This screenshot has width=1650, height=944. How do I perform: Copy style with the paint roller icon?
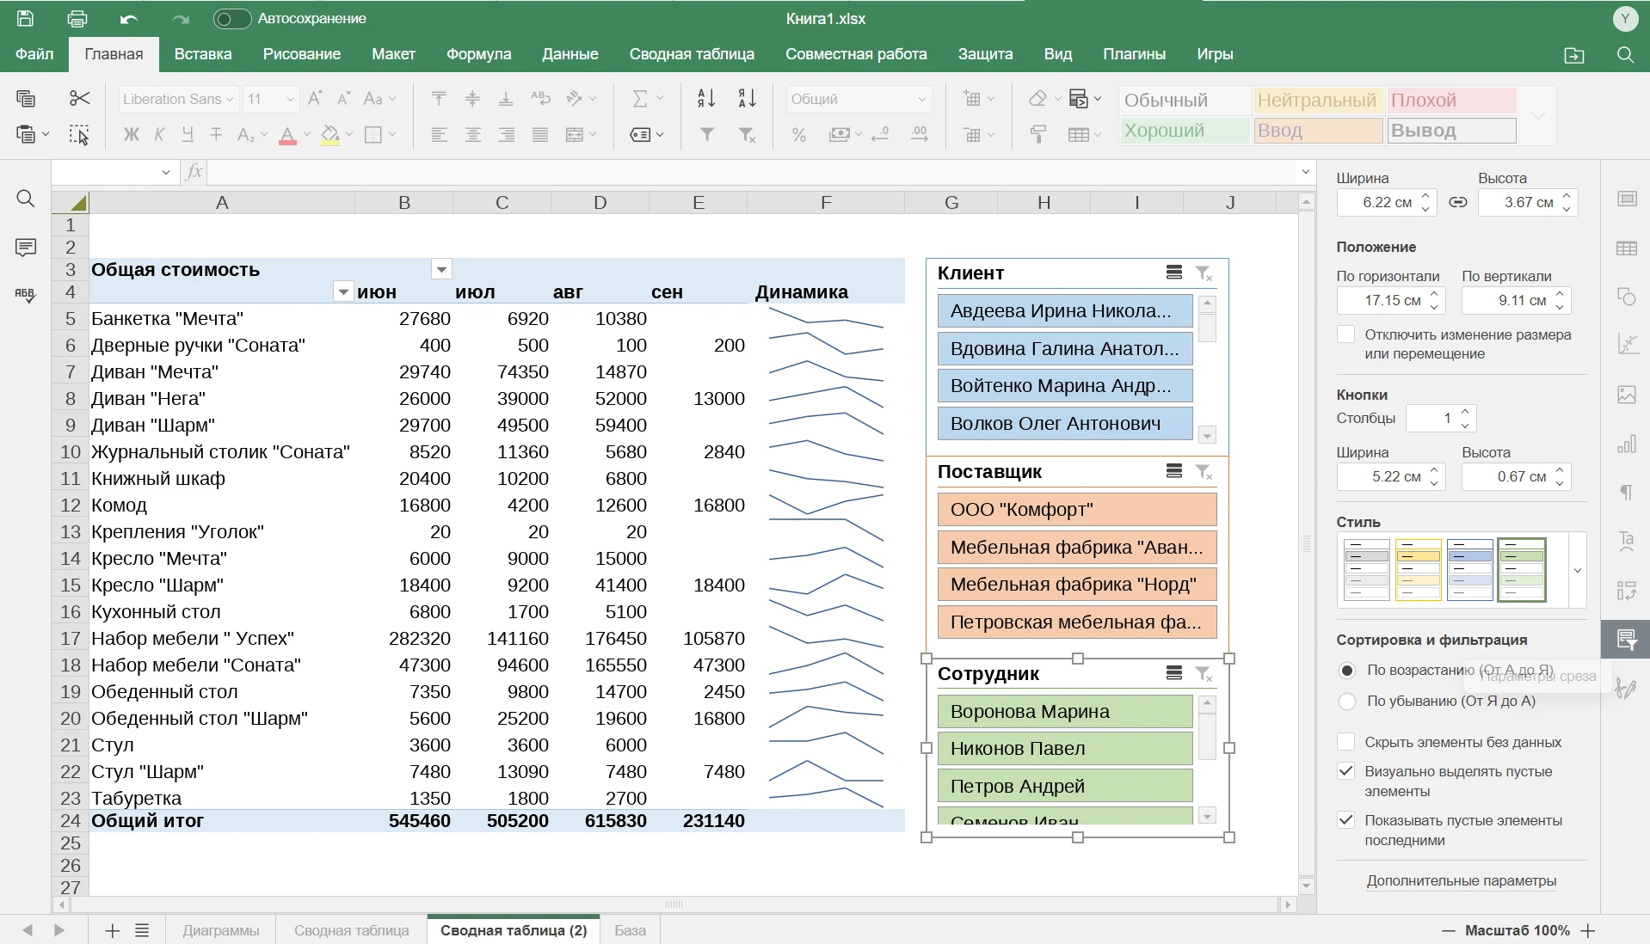click(1038, 134)
